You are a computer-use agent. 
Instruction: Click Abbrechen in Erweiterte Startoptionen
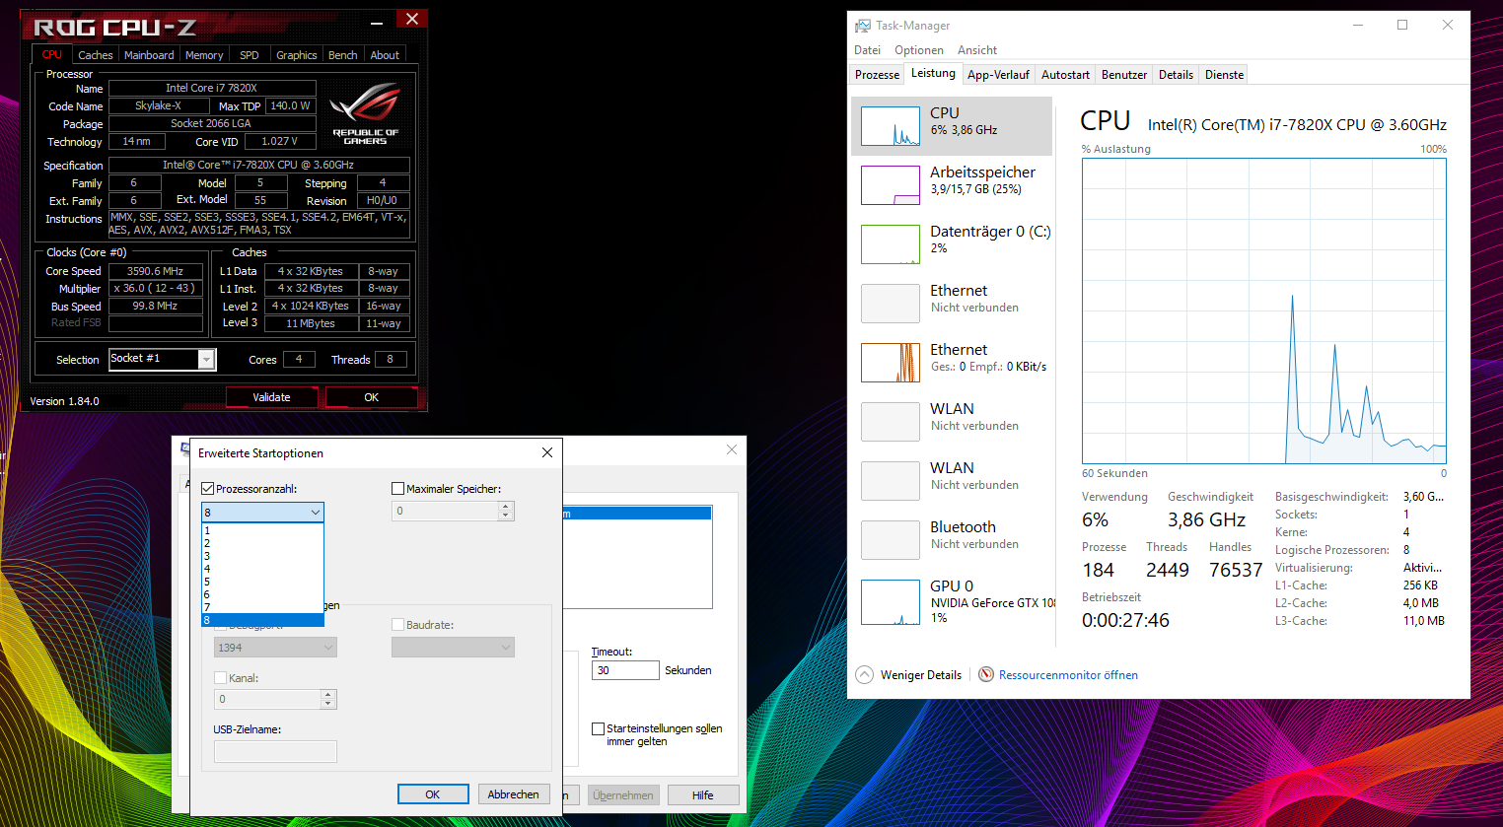(514, 794)
